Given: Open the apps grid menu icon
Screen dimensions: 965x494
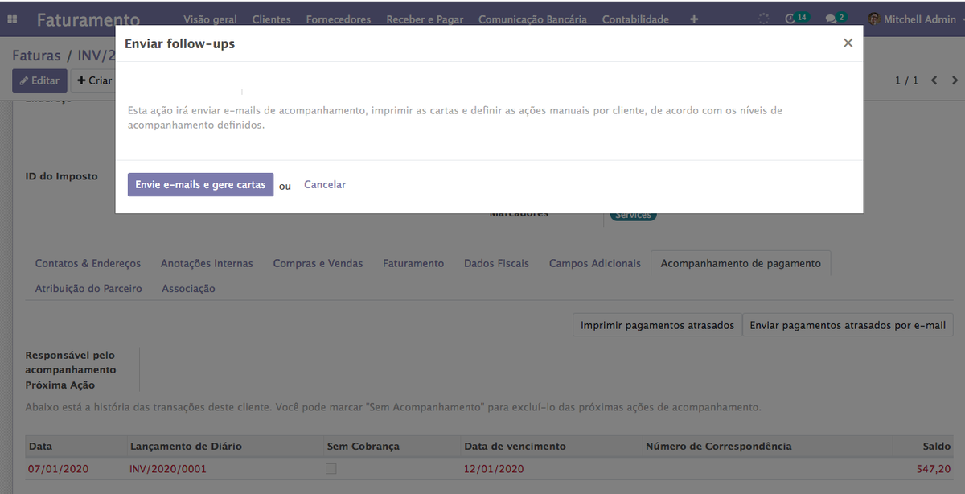Looking at the screenshot, I should 12,19.
